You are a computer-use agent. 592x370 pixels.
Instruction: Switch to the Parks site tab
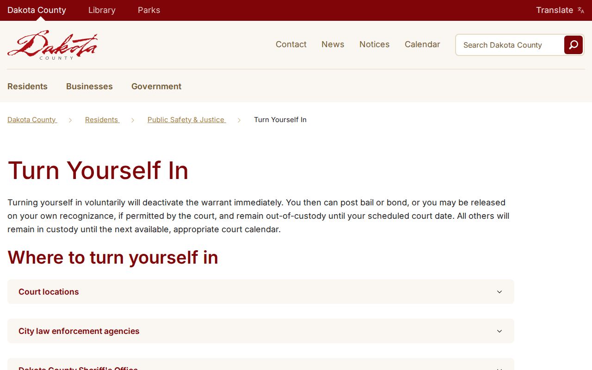(149, 10)
